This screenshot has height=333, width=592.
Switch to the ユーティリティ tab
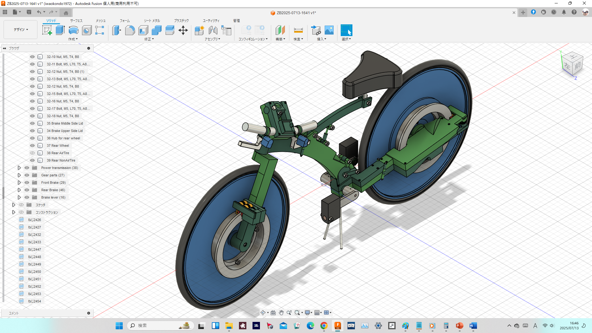tap(211, 21)
